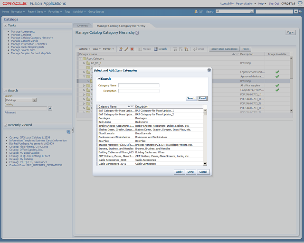Expand the AP_BC_1 tree node
Screen dimensions: 304x243
tap(84, 63)
